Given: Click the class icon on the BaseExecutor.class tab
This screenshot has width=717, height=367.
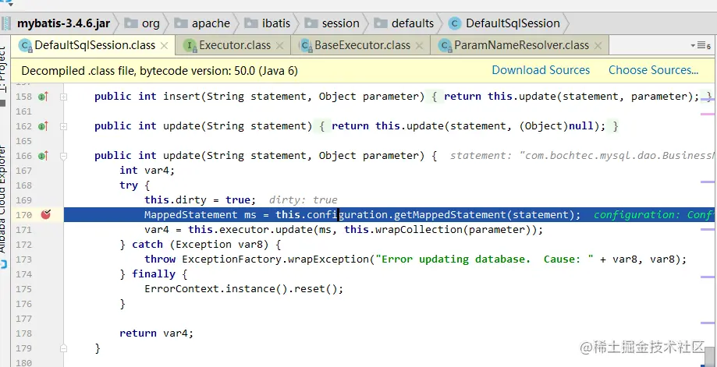Looking at the screenshot, I should (x=306, y=46).
